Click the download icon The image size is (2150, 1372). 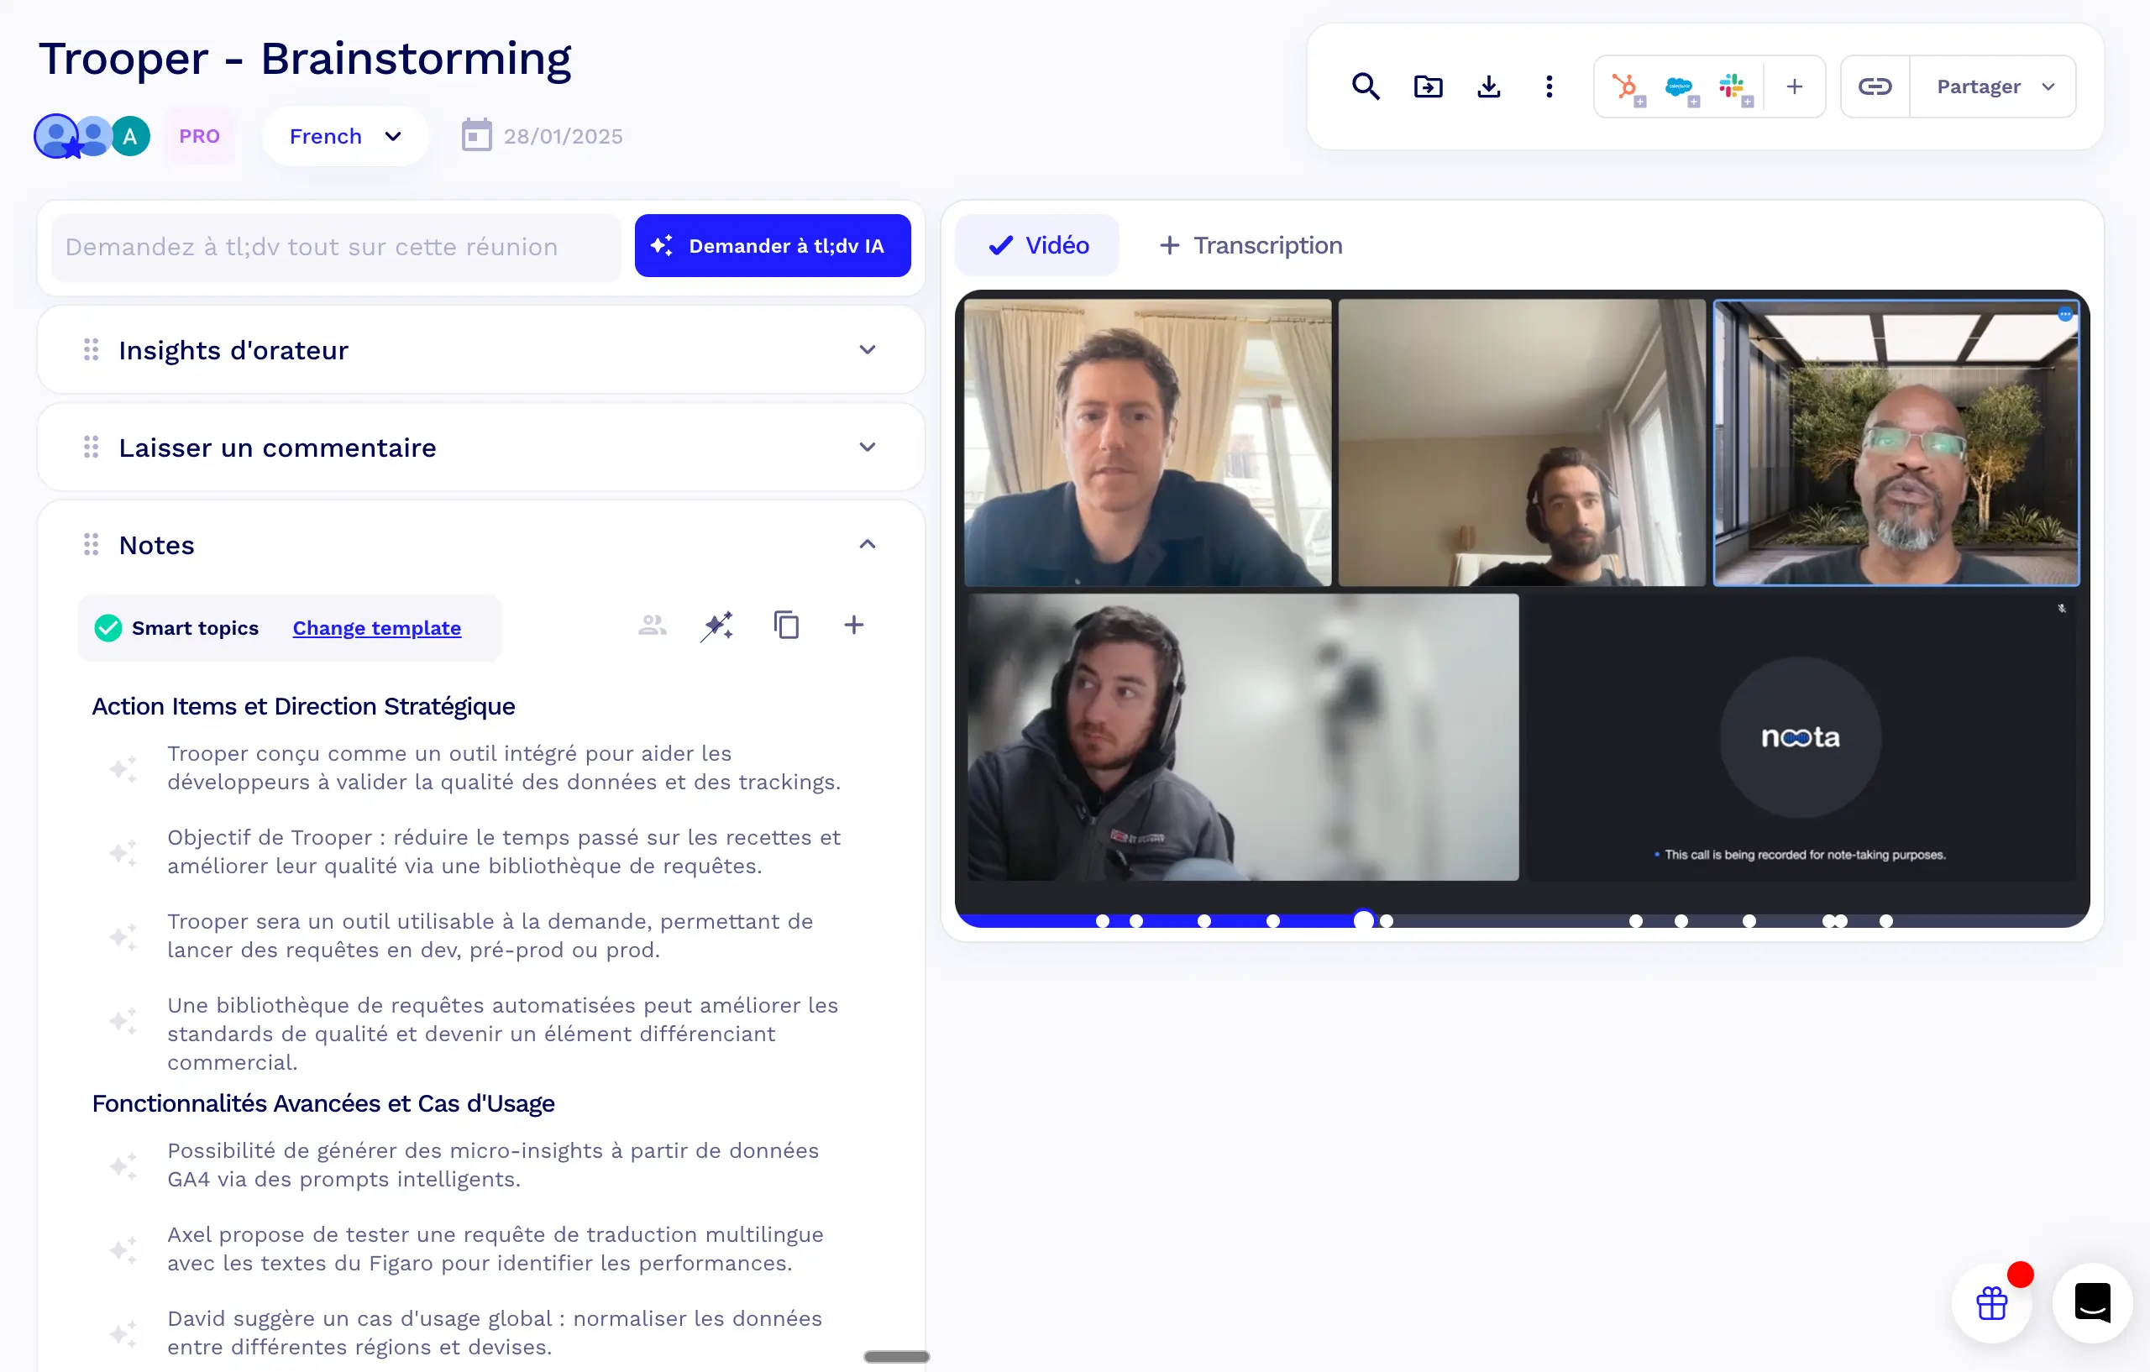pyautogui.click(x=1488, y=86)
